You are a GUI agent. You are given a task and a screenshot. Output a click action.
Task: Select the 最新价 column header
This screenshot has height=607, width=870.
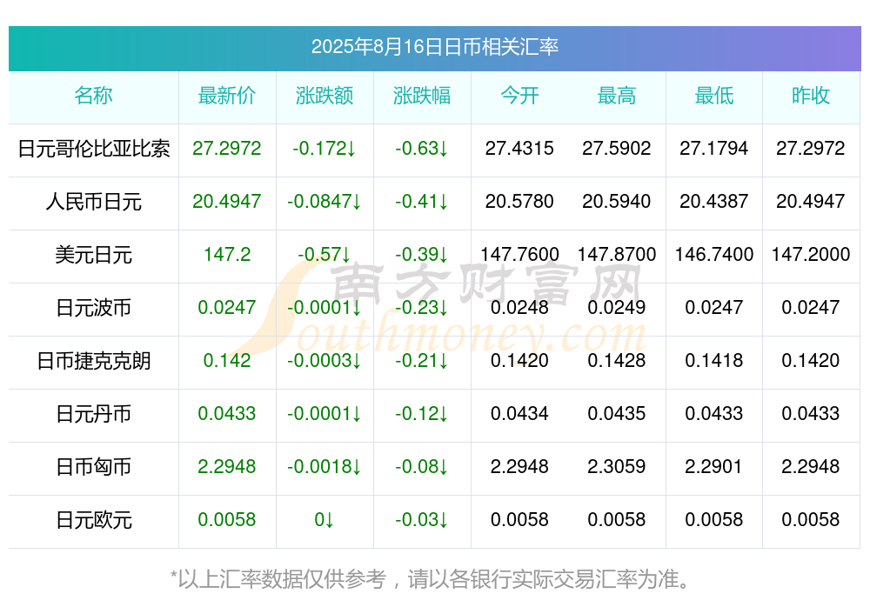(x=227, y=96)
